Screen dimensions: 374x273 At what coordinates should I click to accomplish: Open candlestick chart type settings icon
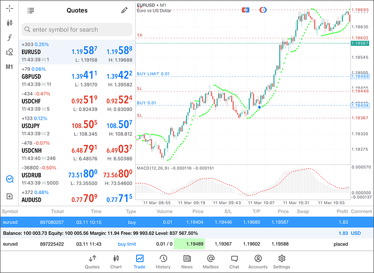point(9,23)
